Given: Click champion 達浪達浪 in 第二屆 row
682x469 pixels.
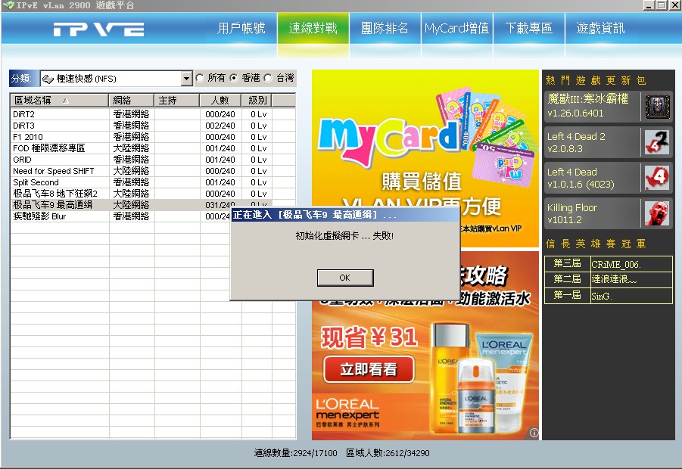Looking at the screenshot, I should [x=631, y=279].
